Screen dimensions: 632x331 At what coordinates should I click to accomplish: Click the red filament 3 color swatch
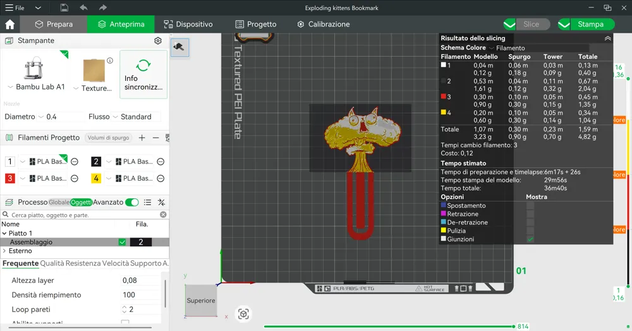10,178
